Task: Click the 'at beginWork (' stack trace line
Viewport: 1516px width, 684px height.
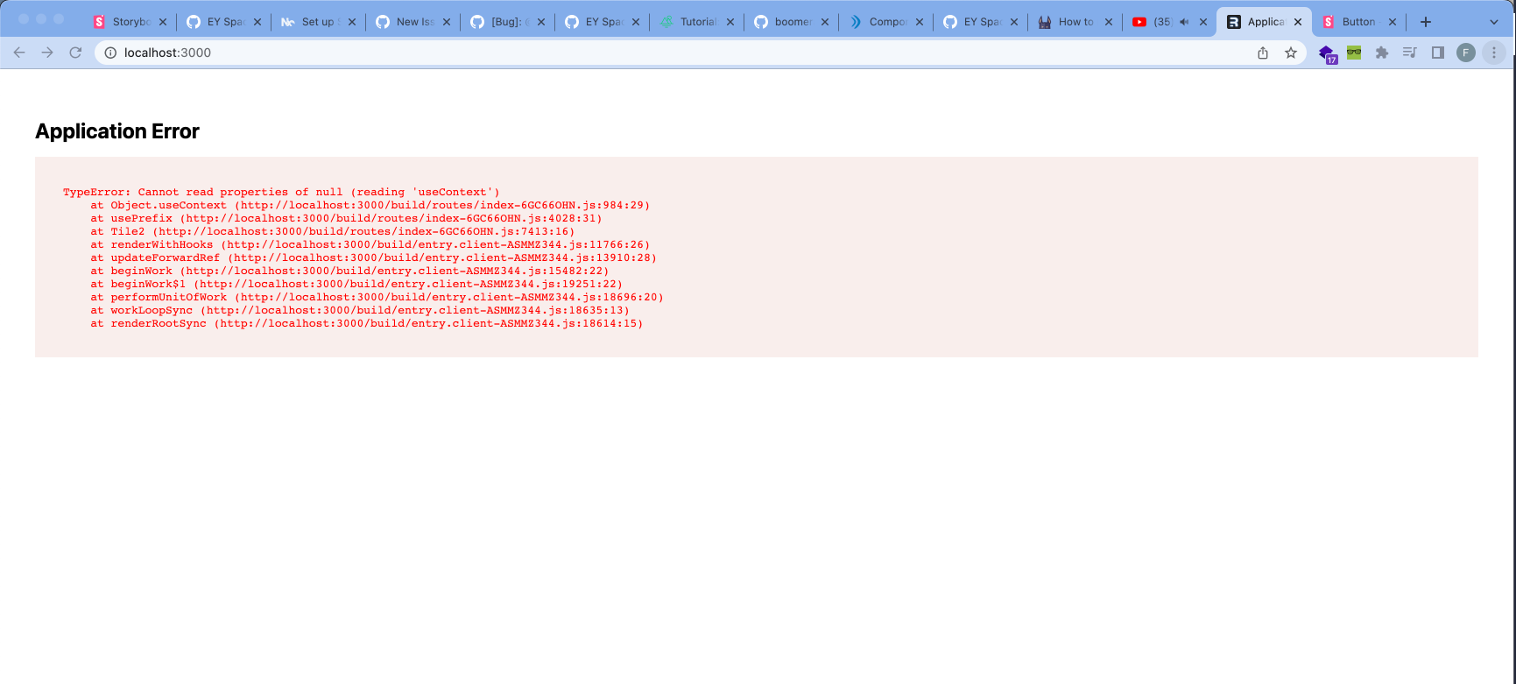Action: (x=349, y=271)
